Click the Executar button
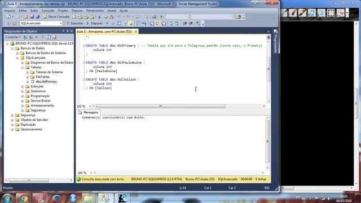 [x=74, y=23]
